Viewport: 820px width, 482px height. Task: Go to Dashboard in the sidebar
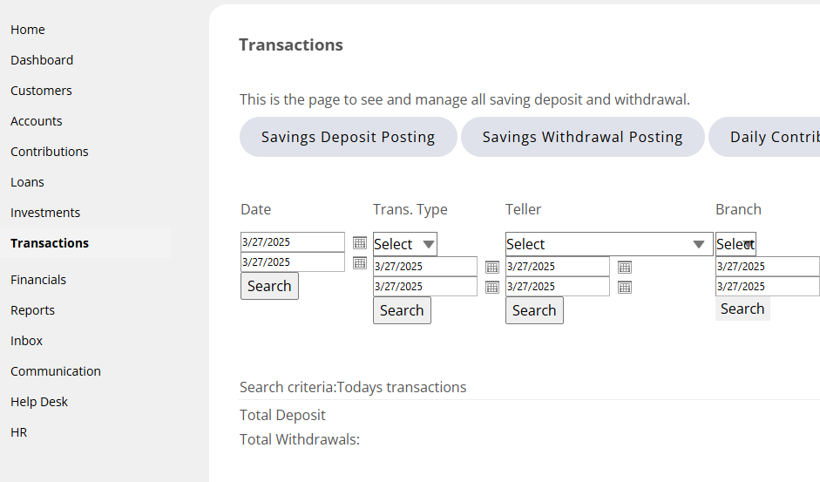tap(42, 60)
